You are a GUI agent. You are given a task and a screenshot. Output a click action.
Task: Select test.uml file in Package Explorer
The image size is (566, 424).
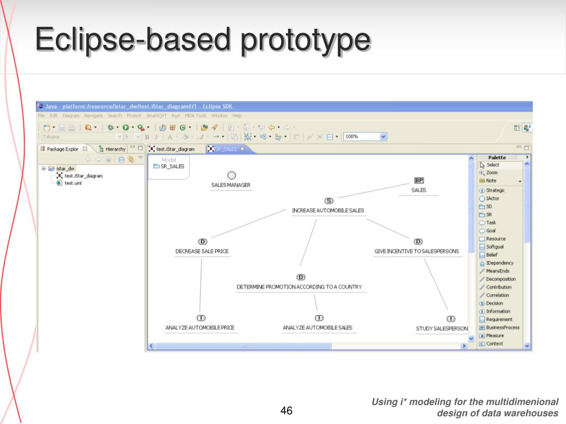pos(69,183)
